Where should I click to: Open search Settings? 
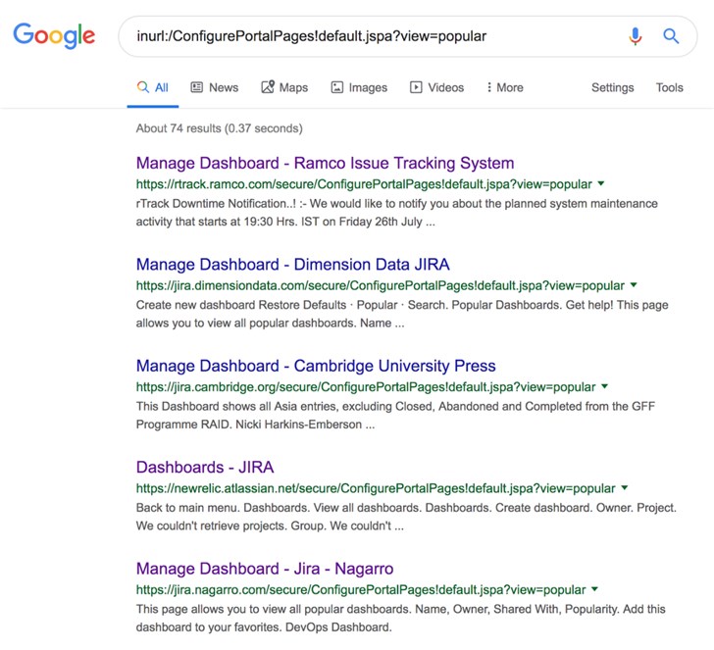[612, 87]
